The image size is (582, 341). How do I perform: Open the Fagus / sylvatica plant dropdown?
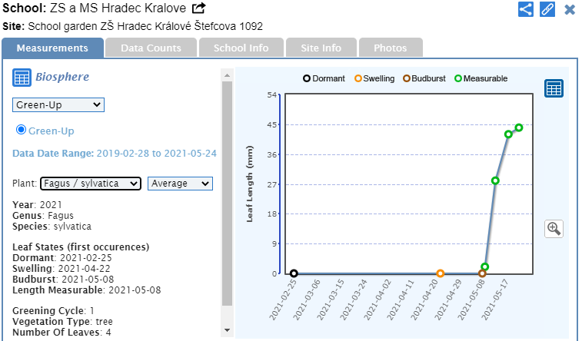pyautogui.click(x=91, y=184)
